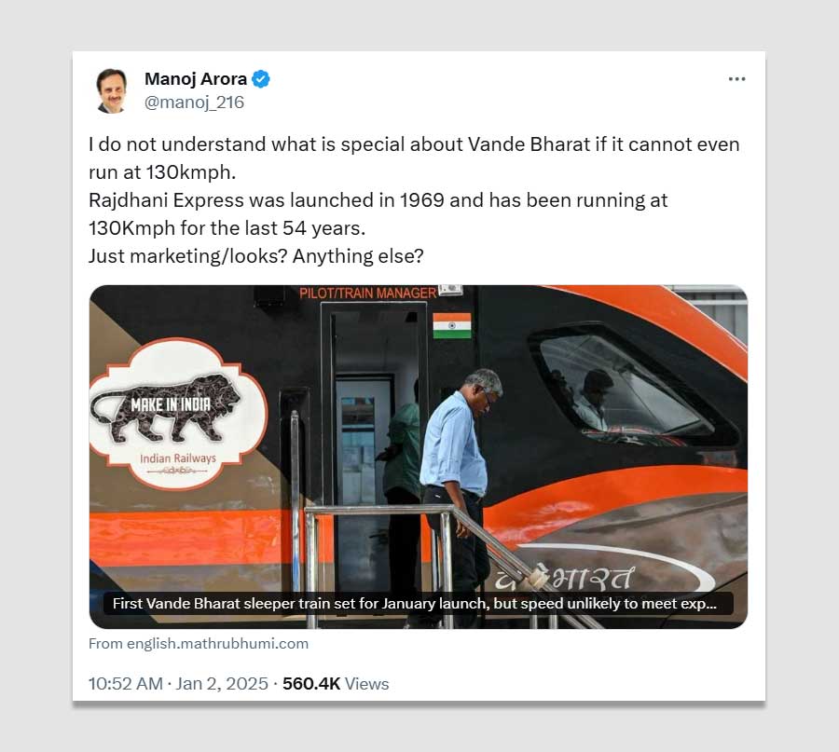The image size is (839, 752).
Task: Open the three-dot more options menu
Action: 736,79
